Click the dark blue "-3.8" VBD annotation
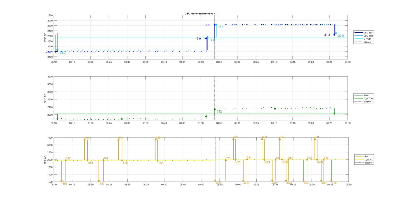Screen dimensions: 413x204 [x=207, y=25]
